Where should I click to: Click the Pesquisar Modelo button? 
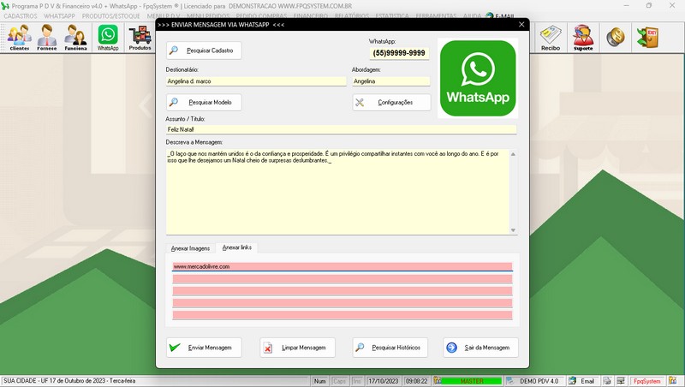pyautogui.click(x=204, y=102)
